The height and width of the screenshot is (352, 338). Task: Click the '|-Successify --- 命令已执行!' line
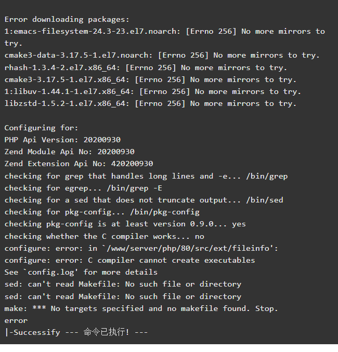[76, 332]
